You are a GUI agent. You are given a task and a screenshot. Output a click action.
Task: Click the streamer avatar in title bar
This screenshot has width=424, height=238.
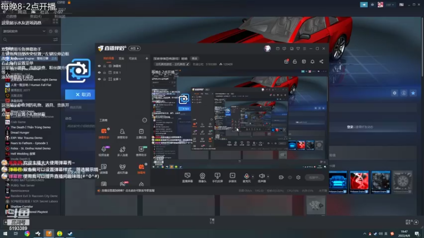click(x=267, y=48)
